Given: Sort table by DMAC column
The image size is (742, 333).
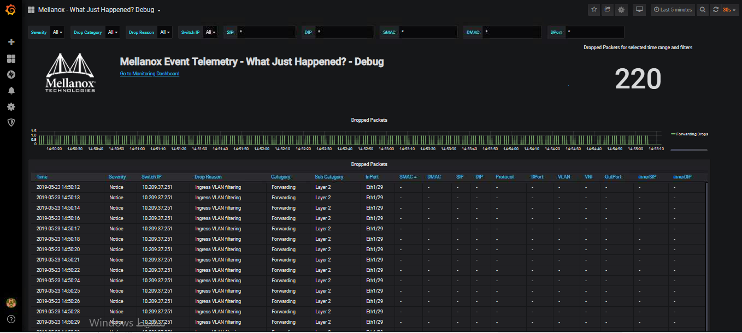Looking at the screenshot, I should [x=434, y=177].
